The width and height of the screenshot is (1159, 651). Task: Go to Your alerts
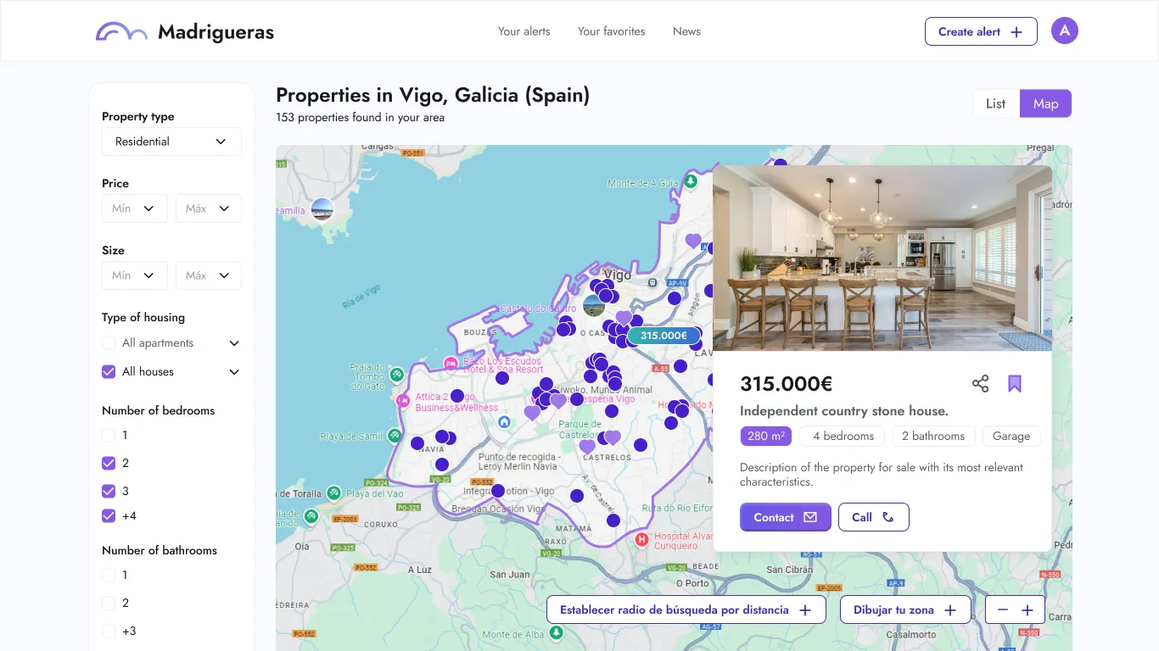point(524,31)
